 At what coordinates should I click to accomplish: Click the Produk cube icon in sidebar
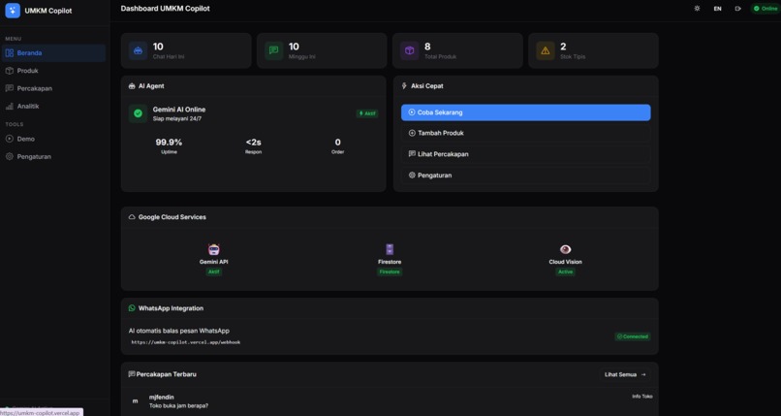click(10, 71)
